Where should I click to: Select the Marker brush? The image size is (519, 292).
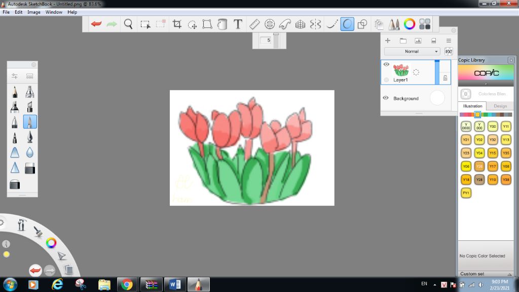[15, 107]
